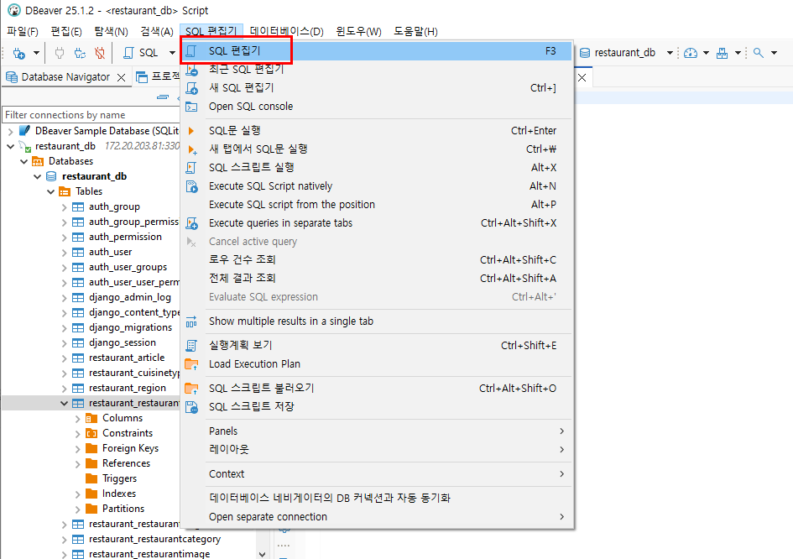793x559 pixels.
Task: Open the restaurant_db active database selector
Action: [626, 53]
